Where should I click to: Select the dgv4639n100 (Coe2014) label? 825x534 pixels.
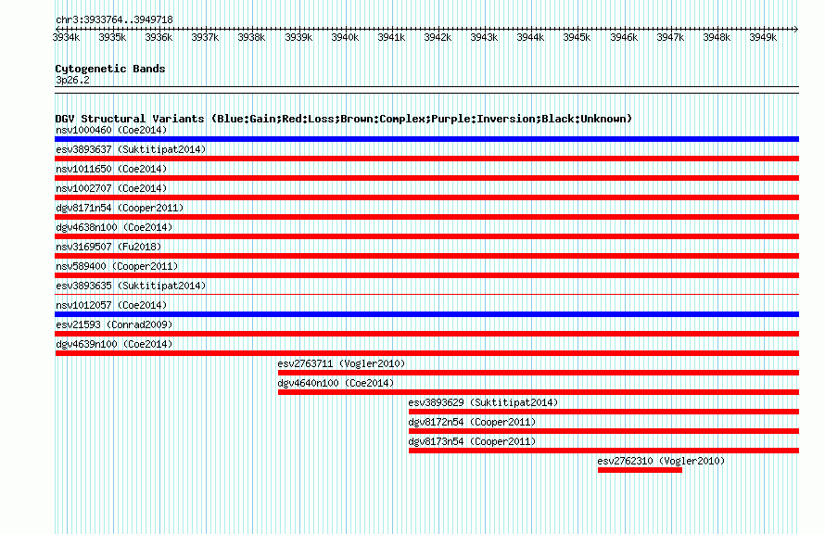[x=114, y=344]
